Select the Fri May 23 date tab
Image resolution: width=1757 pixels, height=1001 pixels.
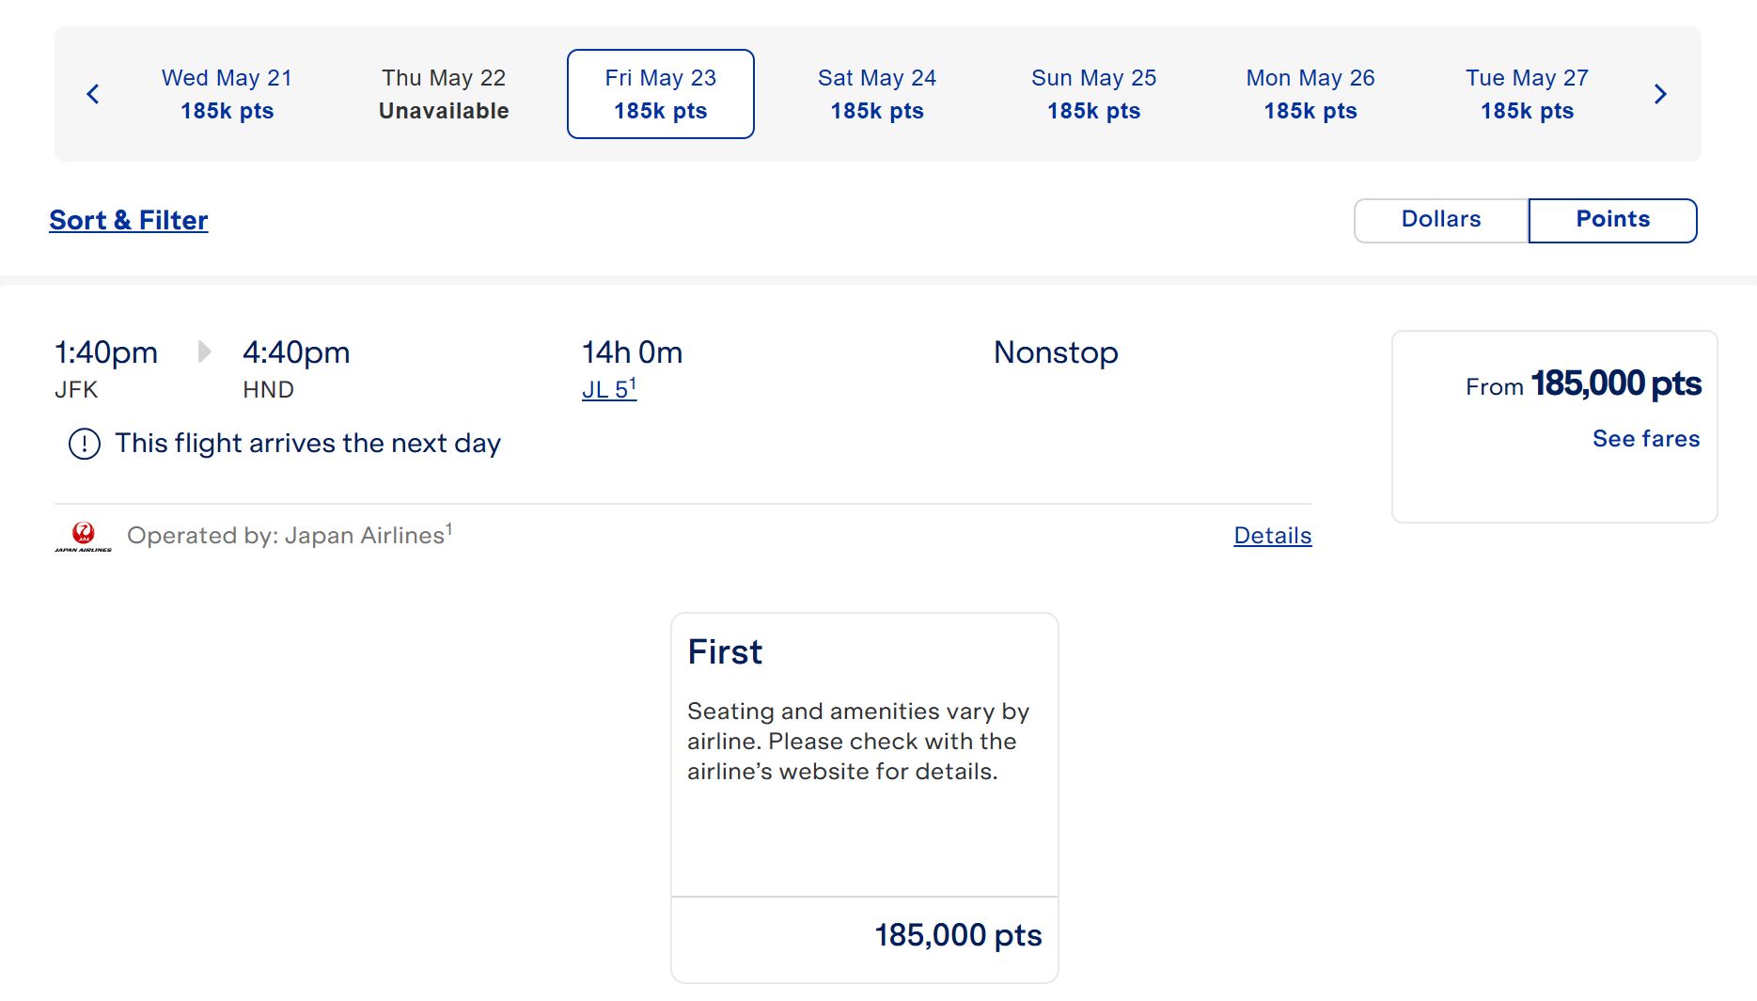(x=660, y=94)
